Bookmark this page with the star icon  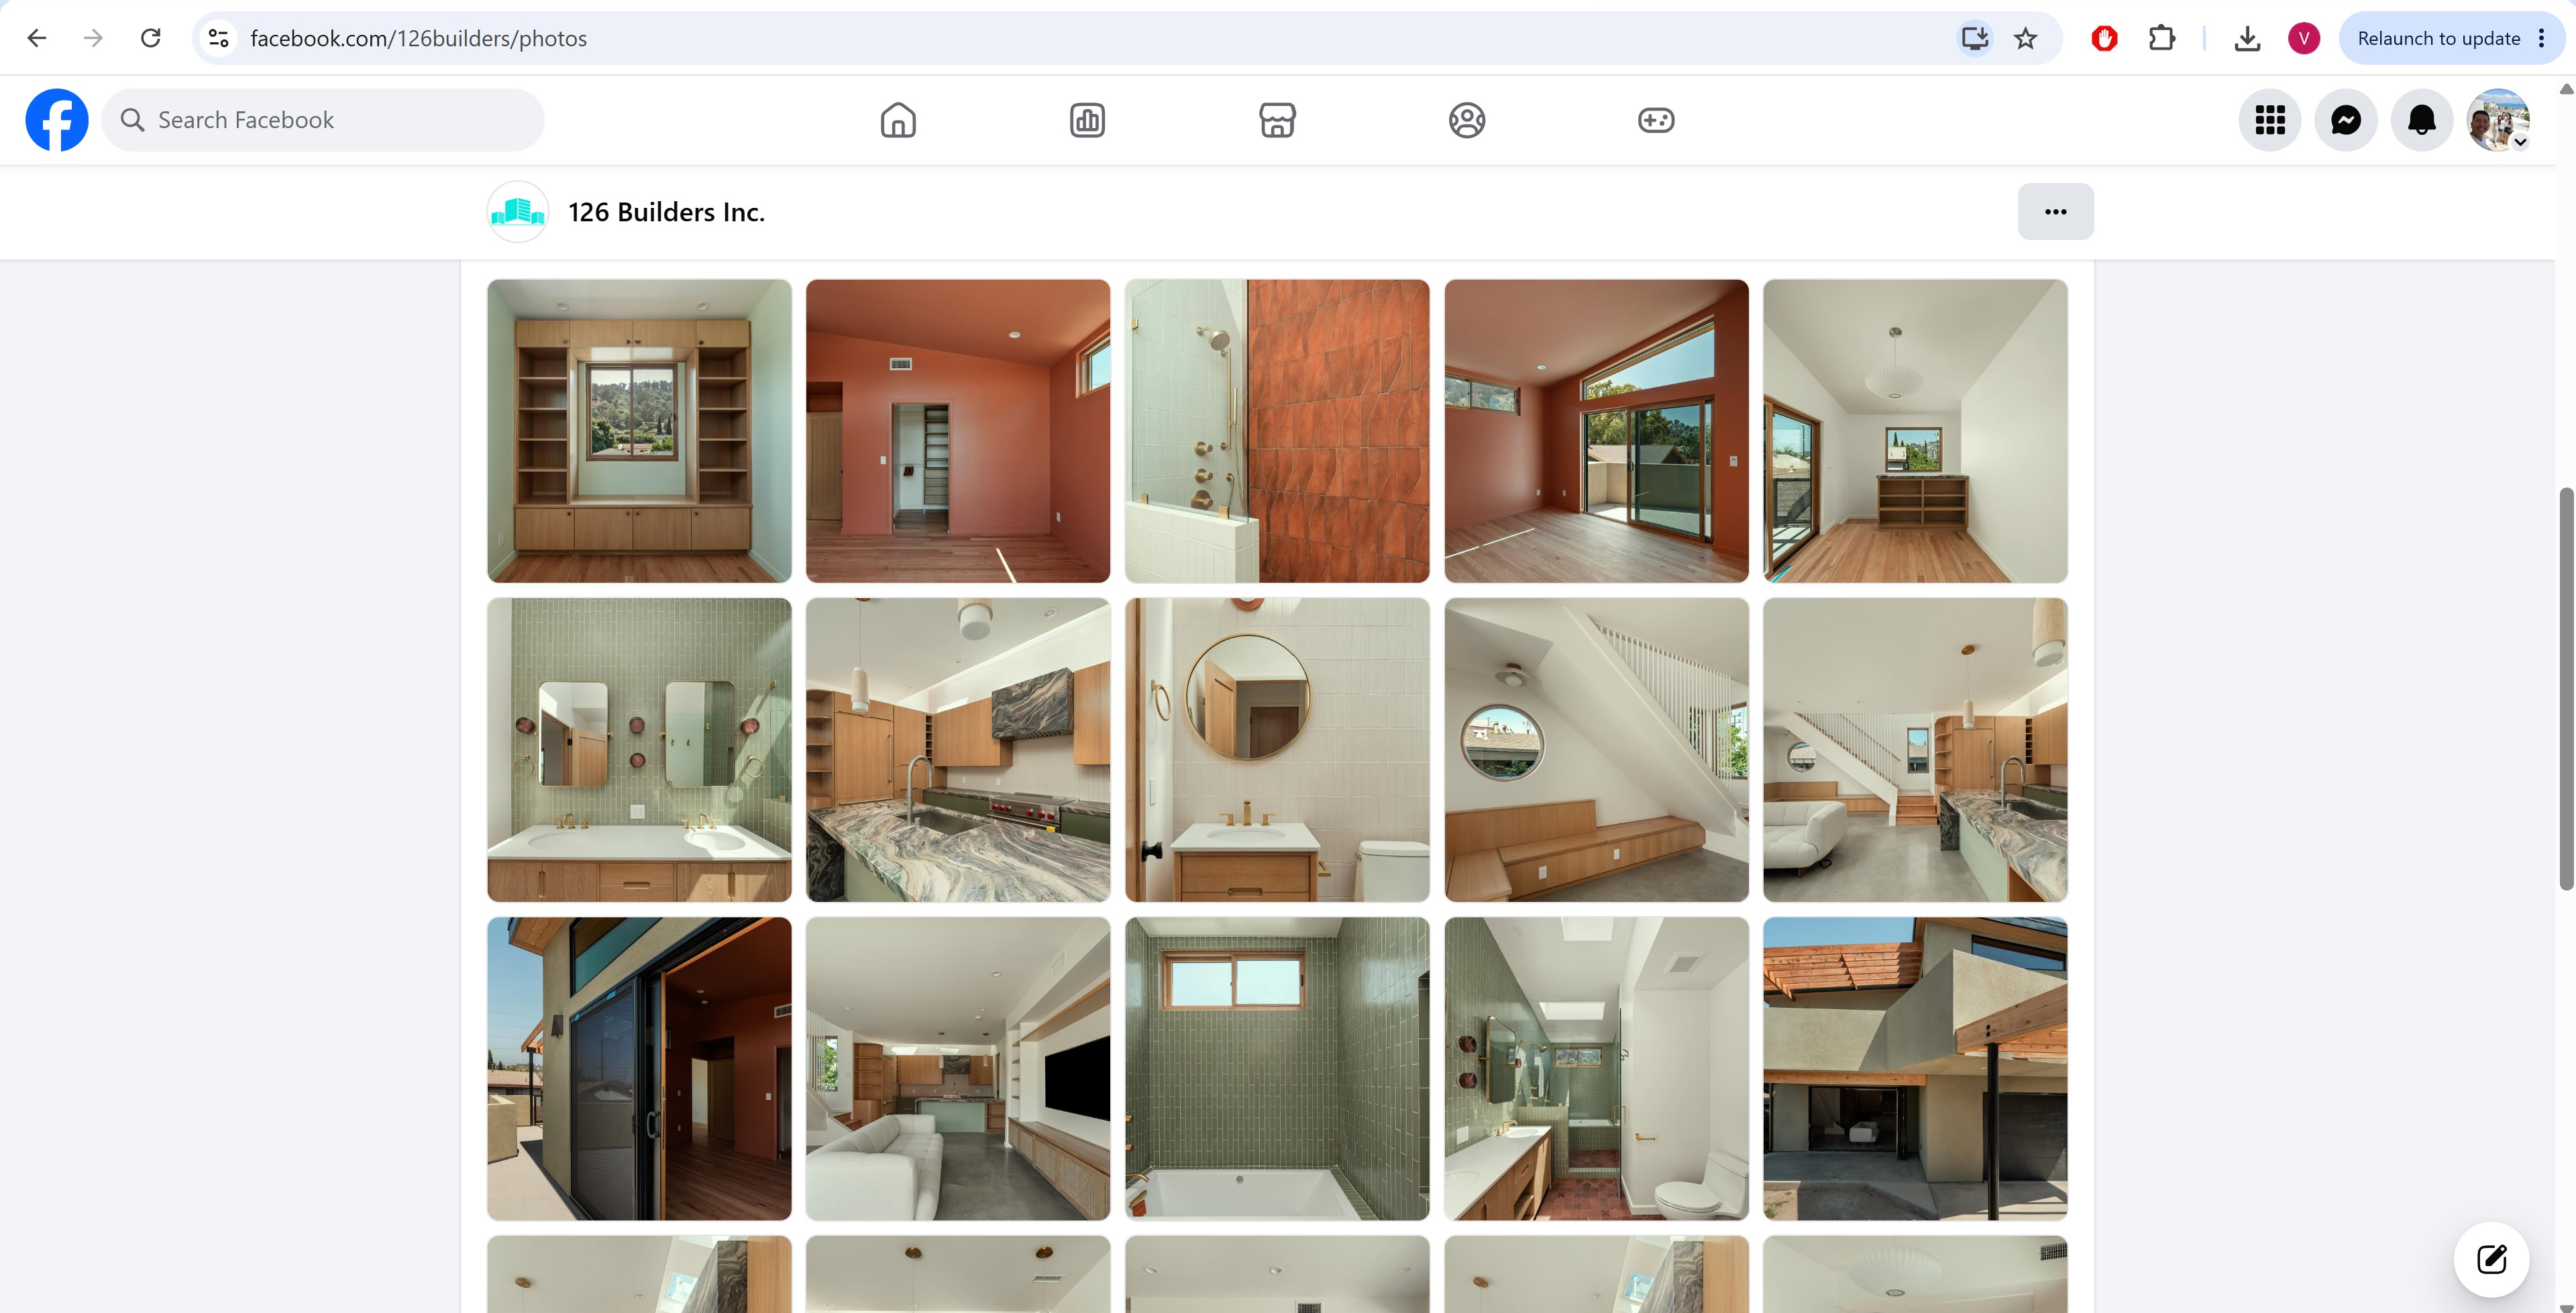(2026, 38)
